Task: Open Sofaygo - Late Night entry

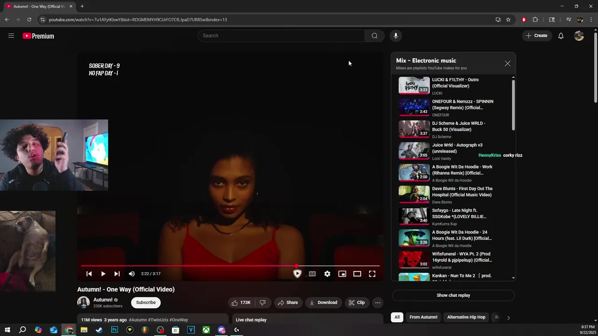Action: 453,217
